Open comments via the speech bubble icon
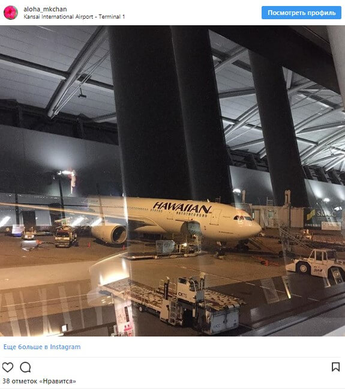The width and height of the screenshot is (345, 390). (x=25, y=367)
